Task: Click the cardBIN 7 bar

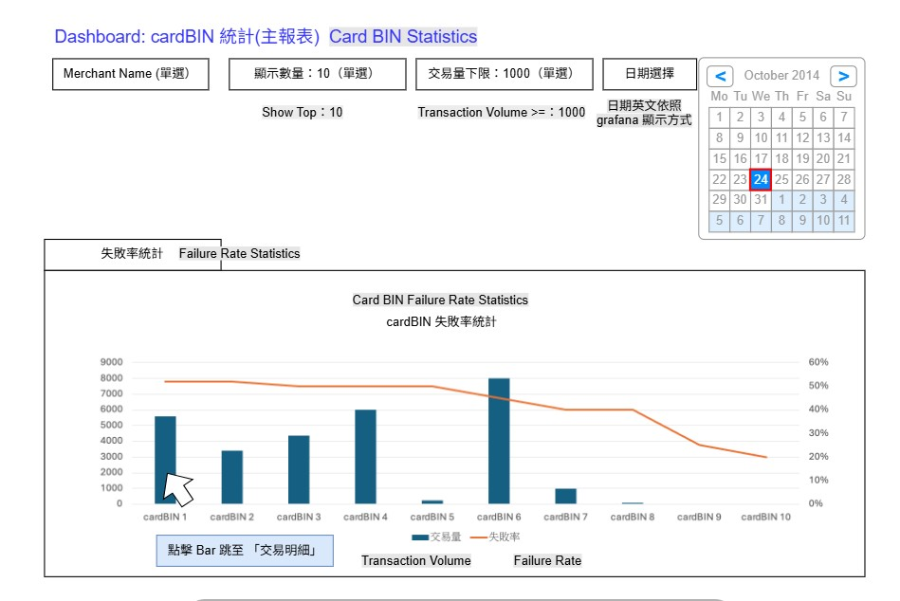Action: coord(565,496)
